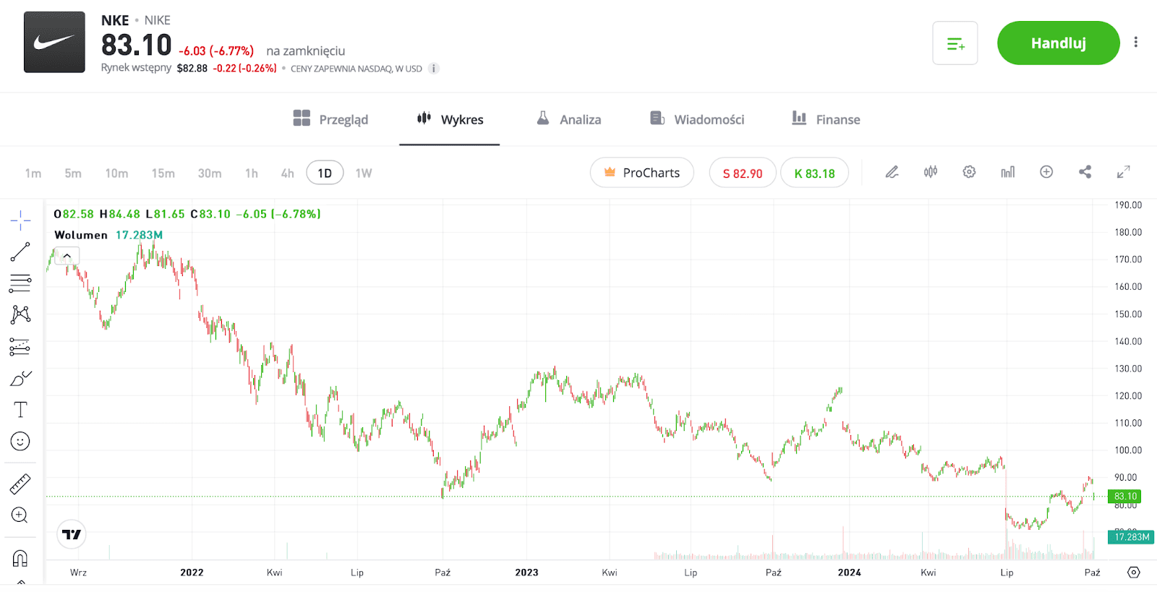Activate the zoom in tool
Viewport: 1157px width, 592px height.
(x=20, y=515)
